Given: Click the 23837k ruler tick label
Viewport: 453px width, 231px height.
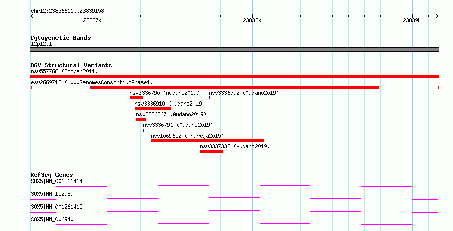Looking at the screenshot, I should (92, 20).
